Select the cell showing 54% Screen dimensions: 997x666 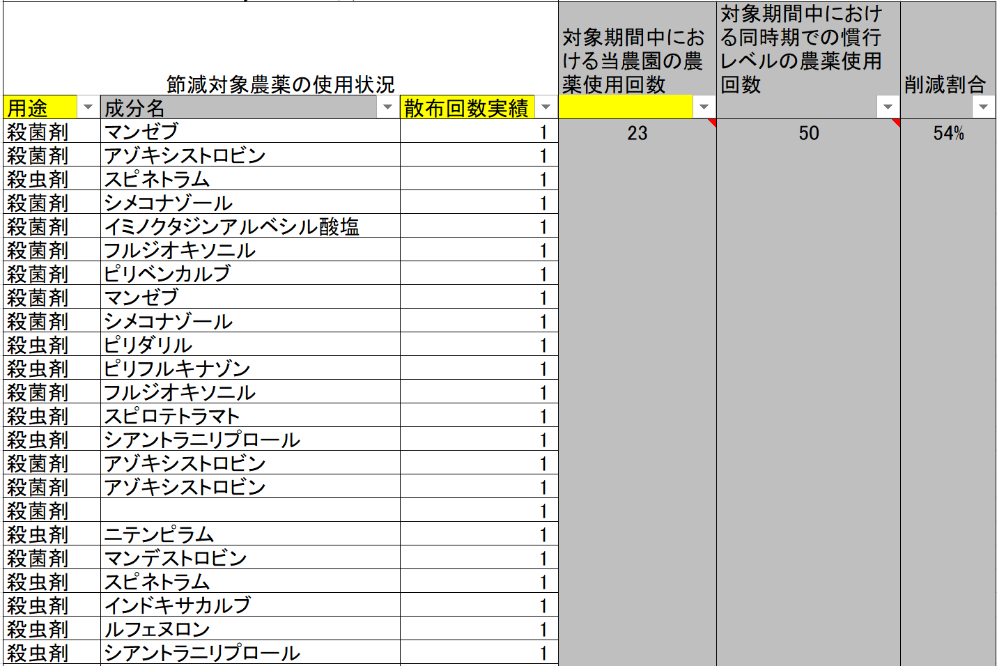948,133
